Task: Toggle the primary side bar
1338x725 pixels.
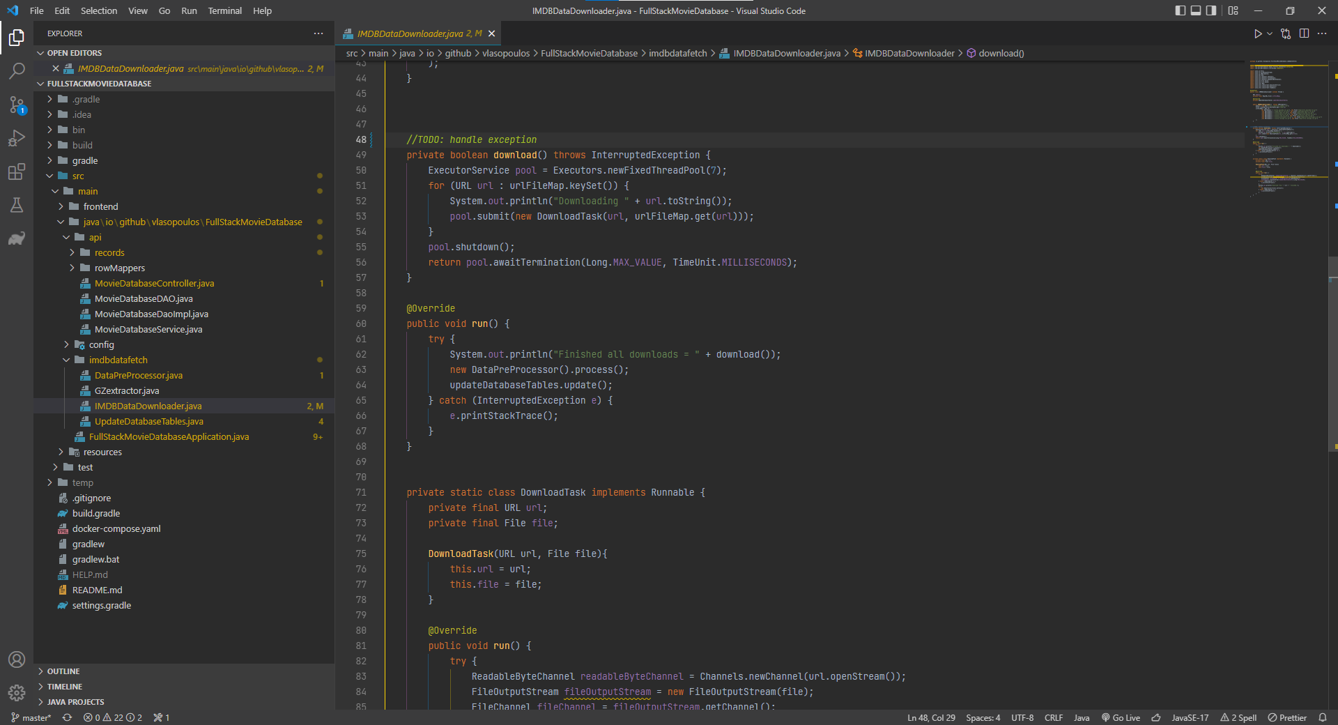Action: coord(1180,10)
